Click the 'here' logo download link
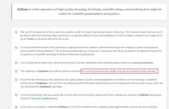The image size is (169, 109). [59, 87]
